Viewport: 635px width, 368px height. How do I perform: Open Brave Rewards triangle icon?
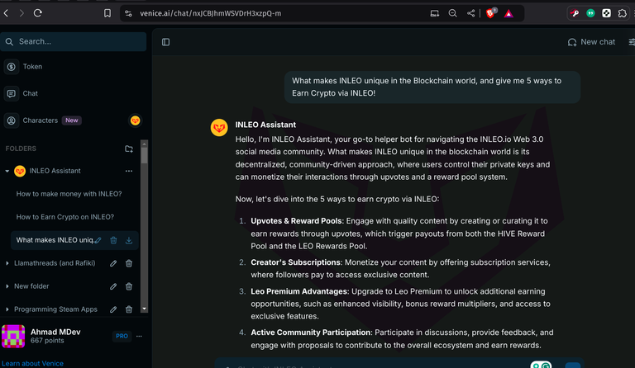(508, 14)
